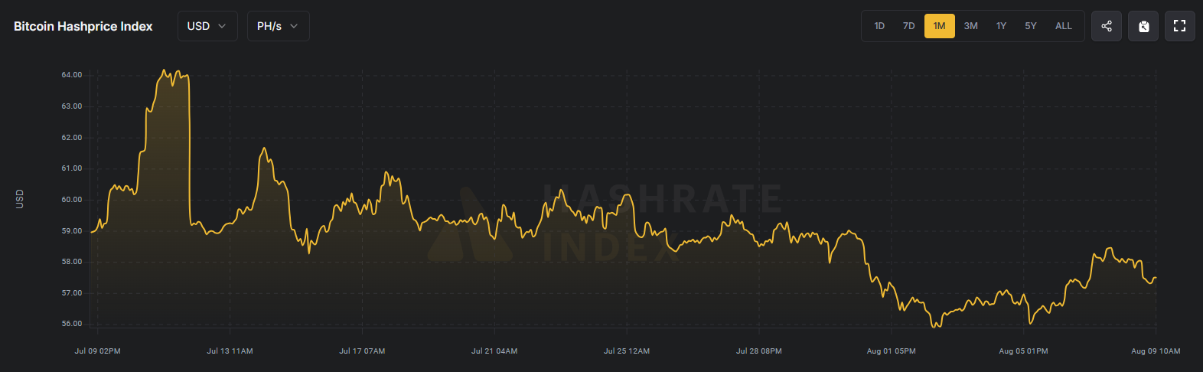This screenshot has height=372, width=1203.
Task: Click the clipboard embed icon
Action: (x=1143, y=26)
